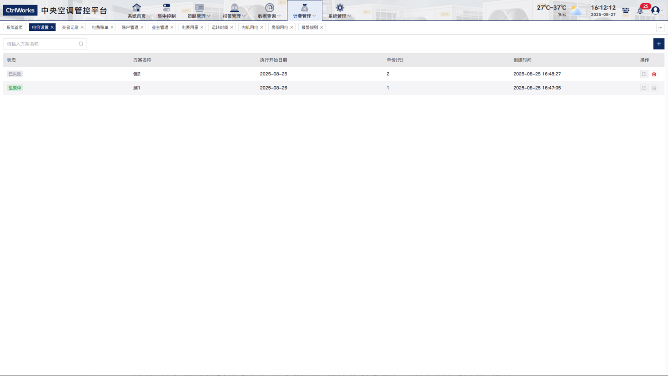Click the search magnifier in the name field
Screen dimensions: 668x376
click(x=81, y=44)
